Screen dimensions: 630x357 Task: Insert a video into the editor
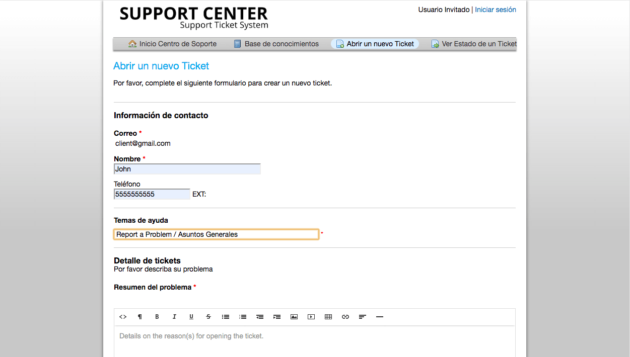tap(311, 317)
